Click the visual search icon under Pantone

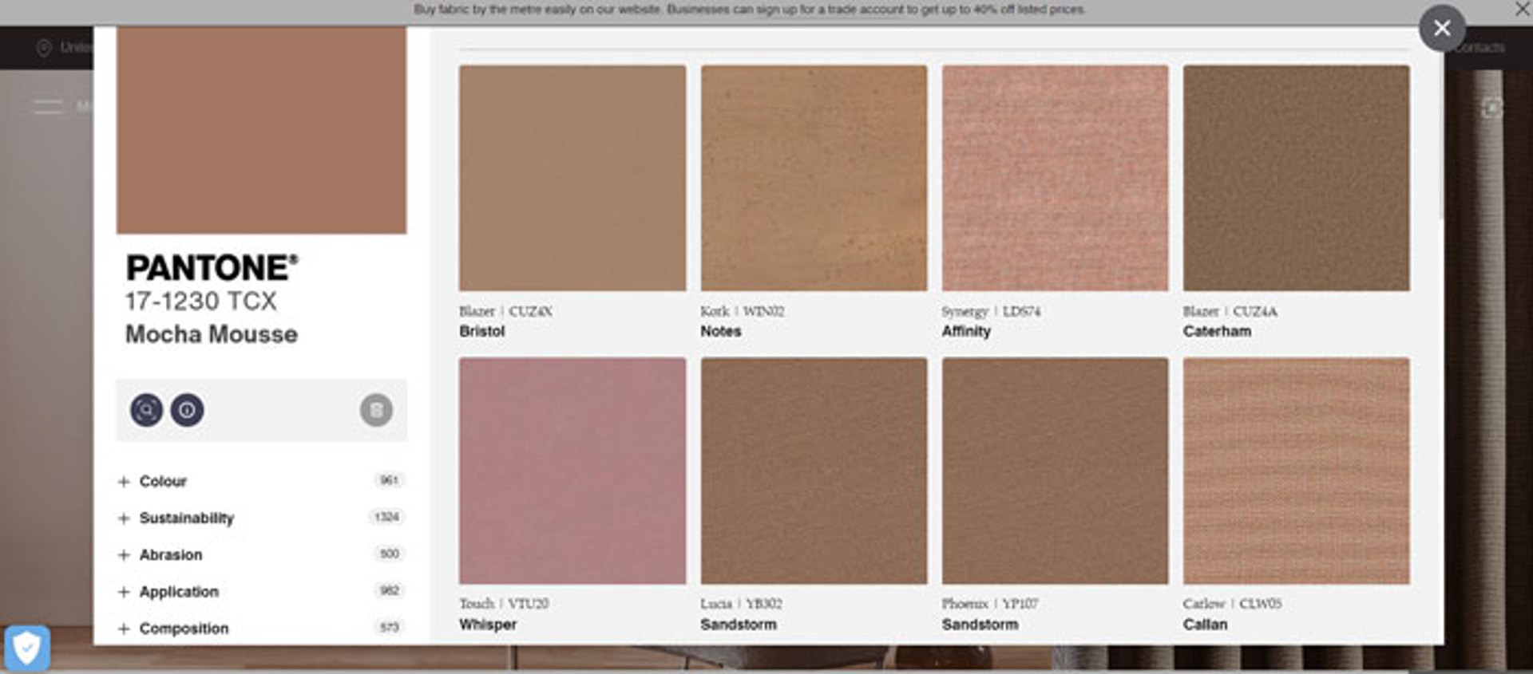pos(147,410)
